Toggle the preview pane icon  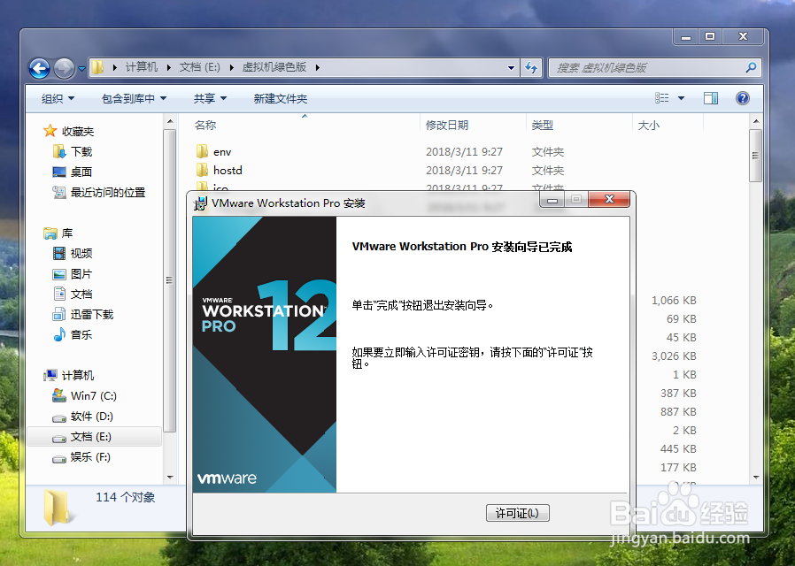[x=711, y=98]
